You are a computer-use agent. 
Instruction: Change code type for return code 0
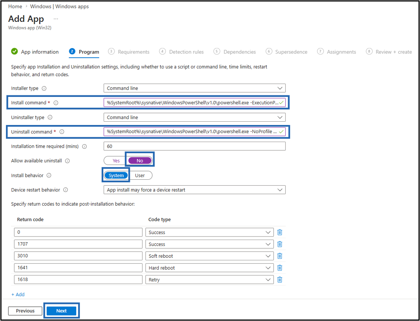pos(210,232)
